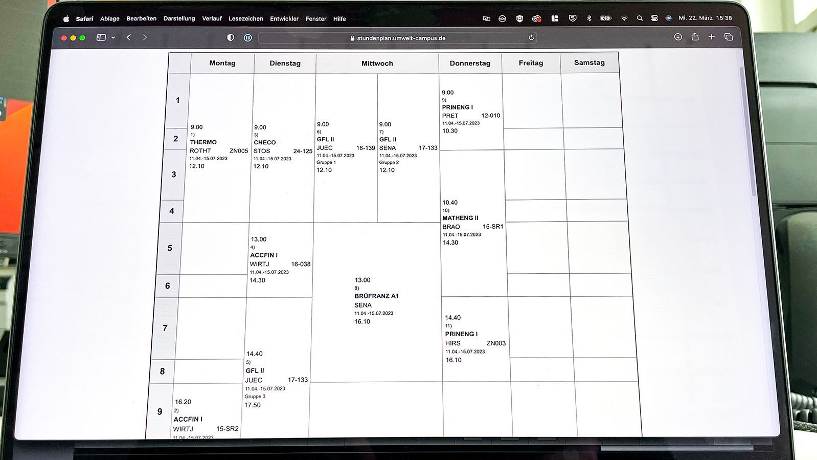
Task: Go back with the back arrow
Action: (x=129, y=37)
